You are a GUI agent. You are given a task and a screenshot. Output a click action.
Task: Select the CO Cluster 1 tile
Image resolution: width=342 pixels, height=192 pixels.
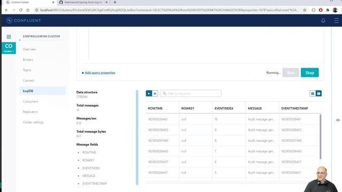pos(9,48)
